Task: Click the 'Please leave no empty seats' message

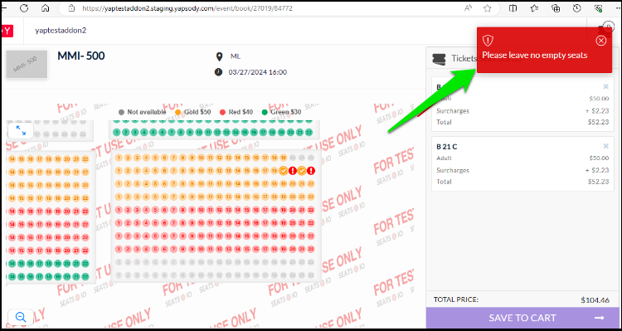Action: click(x=535, y=55)
